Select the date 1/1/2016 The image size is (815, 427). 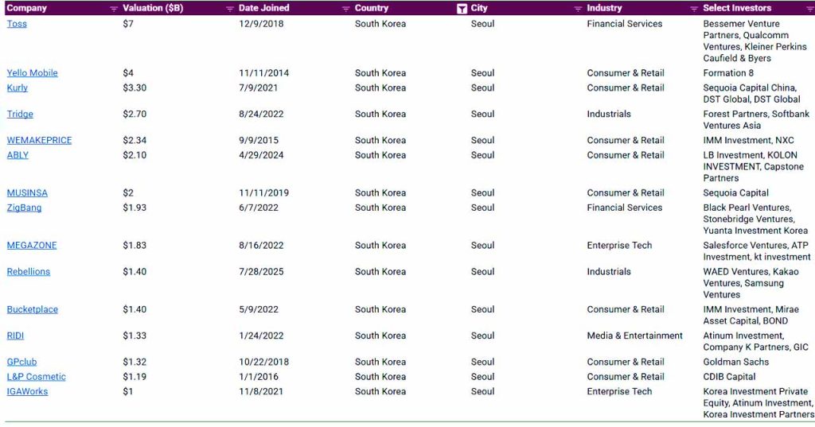[259, 377]
